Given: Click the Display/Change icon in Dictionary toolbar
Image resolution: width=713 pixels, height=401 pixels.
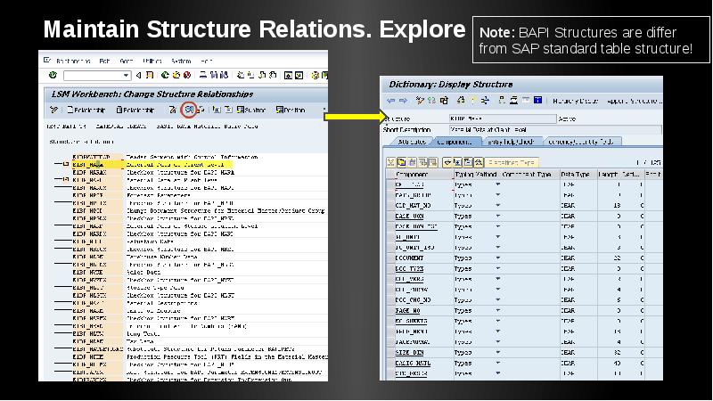Looking at the screenshot, I should pos(420,101).
